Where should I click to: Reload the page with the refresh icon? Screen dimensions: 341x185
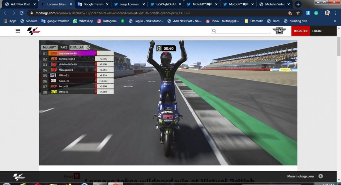point(21,13)
